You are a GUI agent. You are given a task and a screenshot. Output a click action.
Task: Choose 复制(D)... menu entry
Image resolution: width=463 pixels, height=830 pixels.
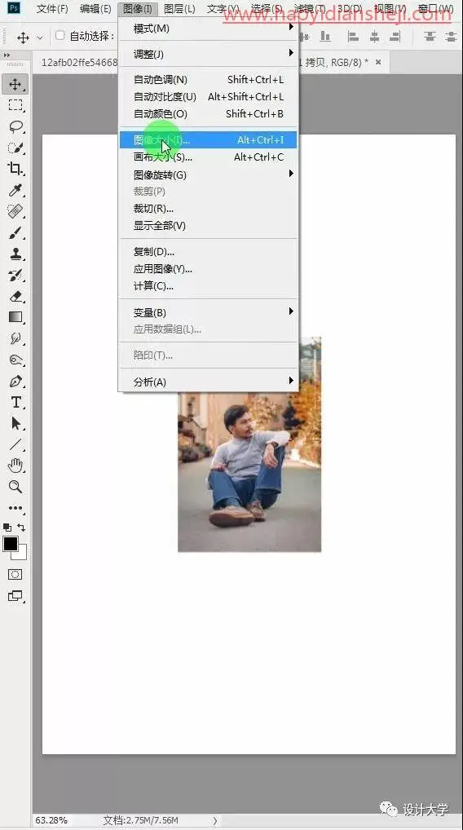[208, 251]
